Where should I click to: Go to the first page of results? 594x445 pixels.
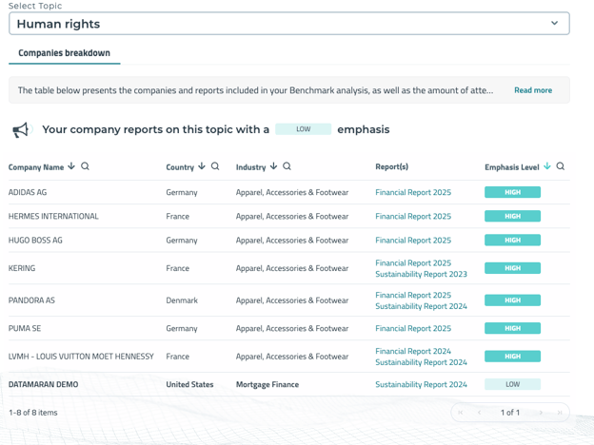[461, 413]
